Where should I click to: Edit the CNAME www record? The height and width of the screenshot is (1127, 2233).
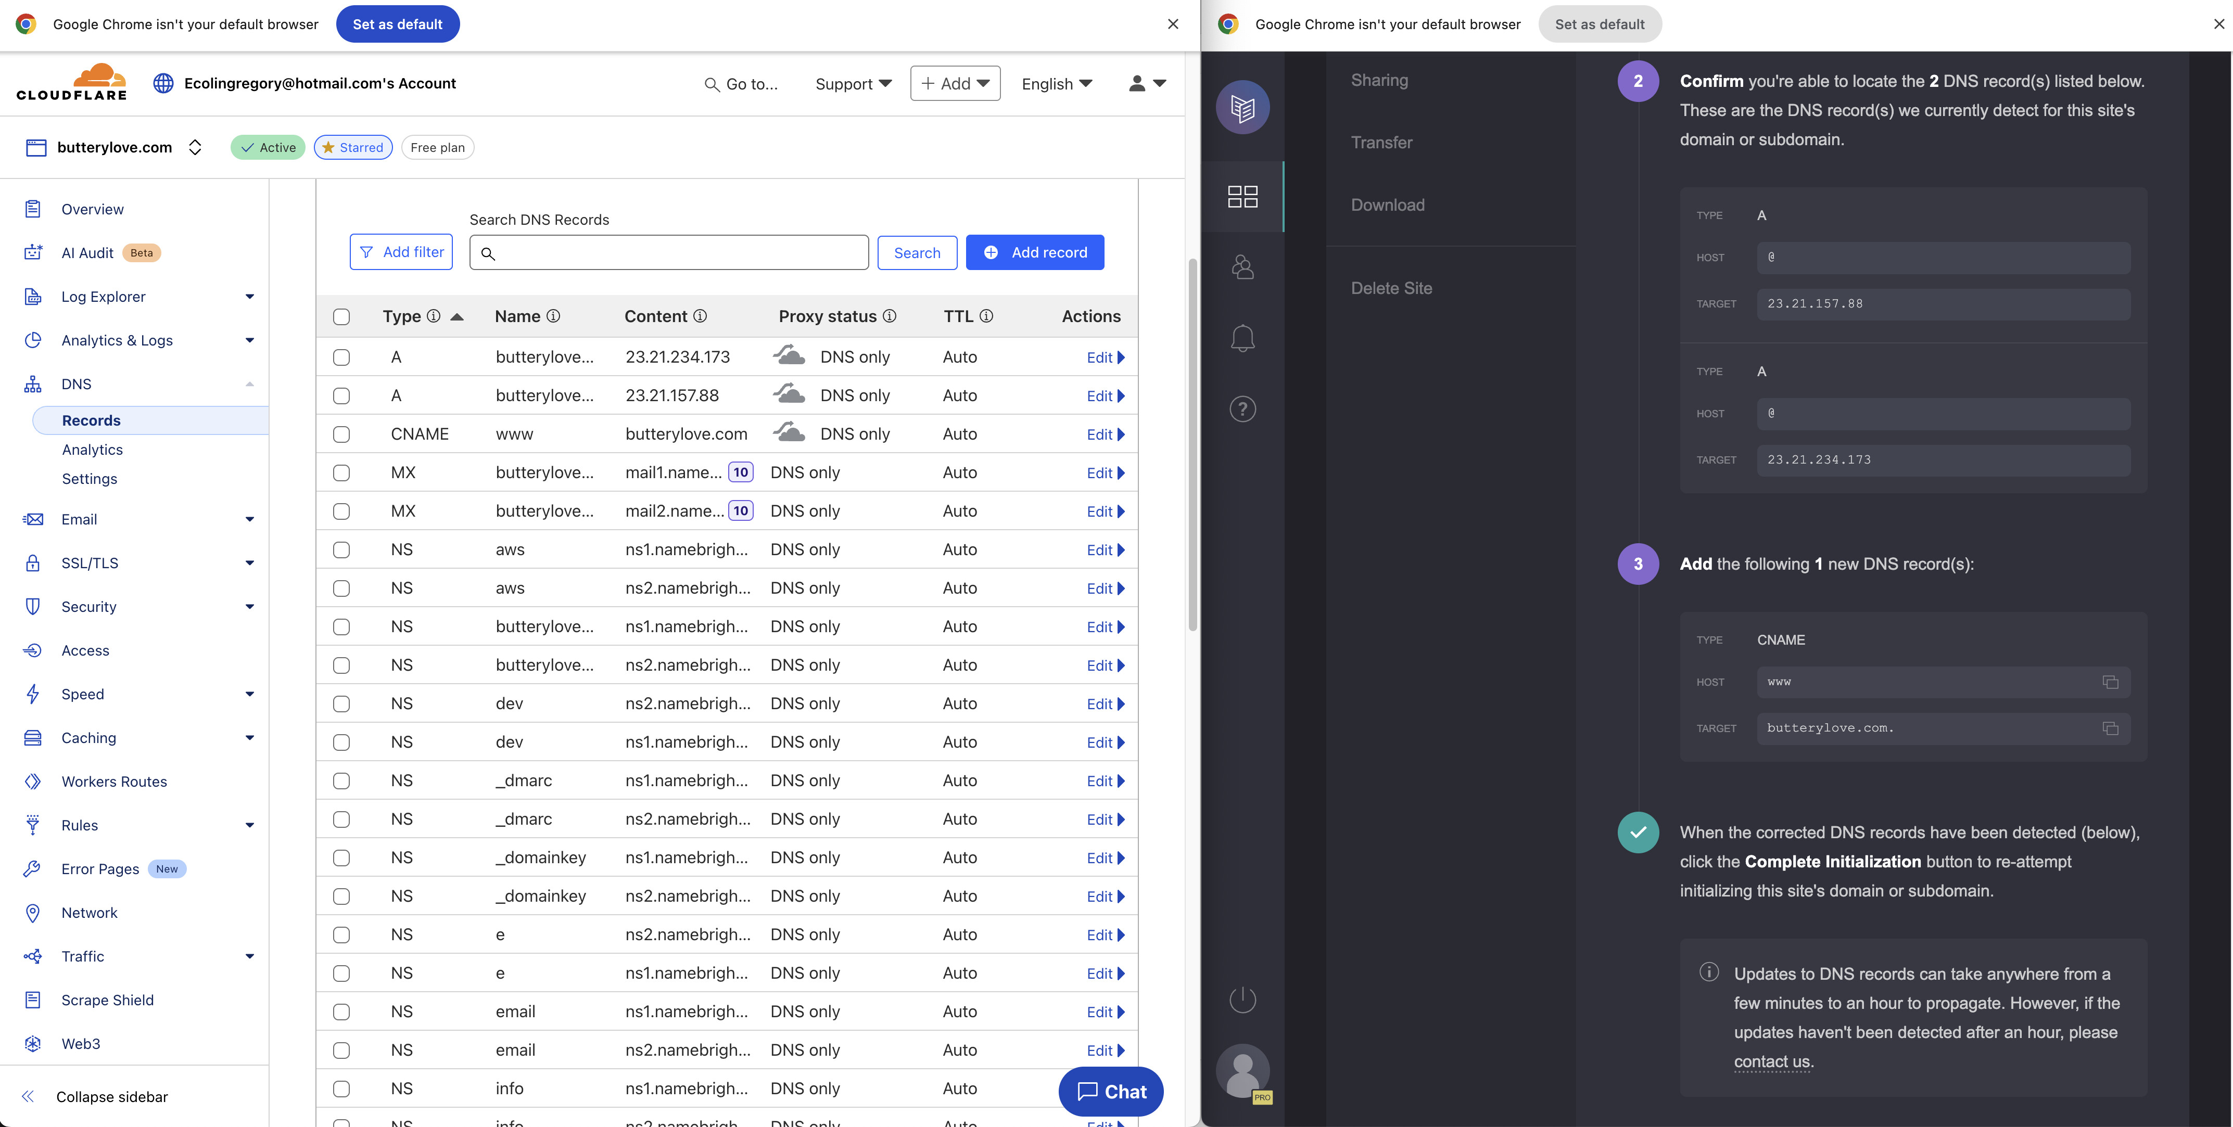point(1105,434)
